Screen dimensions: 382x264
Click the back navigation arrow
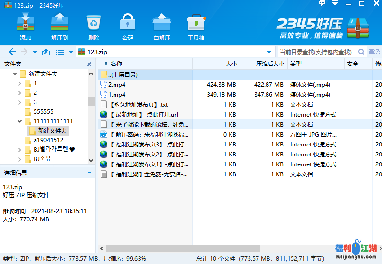pos(12,52)
